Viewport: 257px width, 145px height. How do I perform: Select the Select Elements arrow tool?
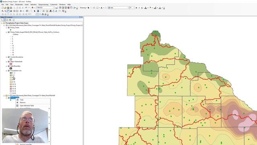(35, 11)
